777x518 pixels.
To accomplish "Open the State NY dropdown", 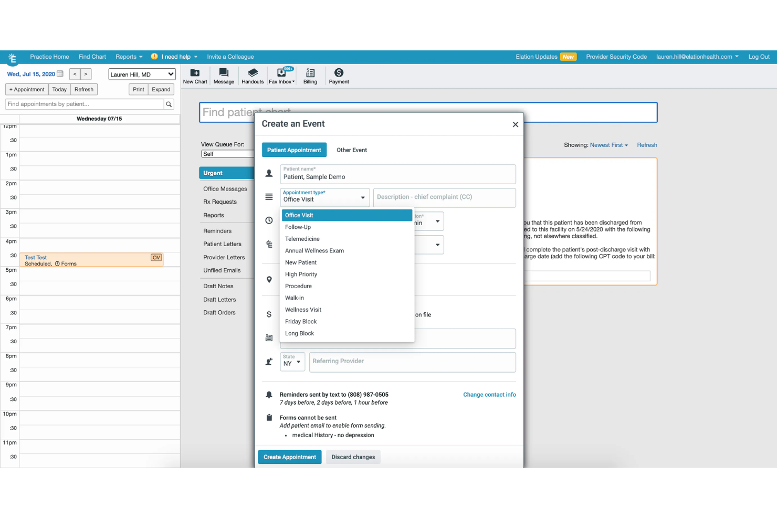I will pos(292,362).
